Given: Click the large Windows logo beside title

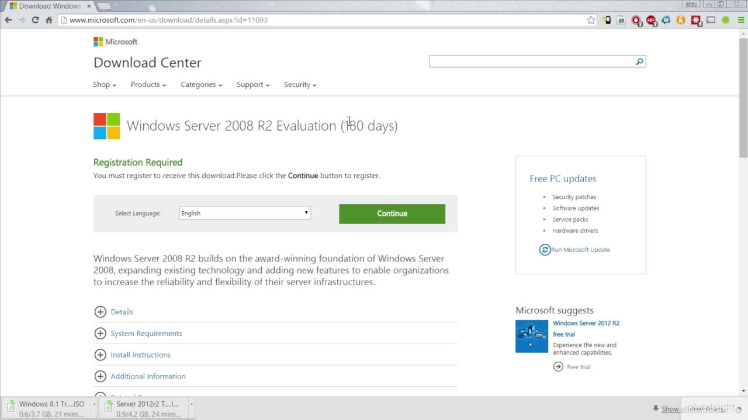Looking at the screenshot, I should click(106, 126).
